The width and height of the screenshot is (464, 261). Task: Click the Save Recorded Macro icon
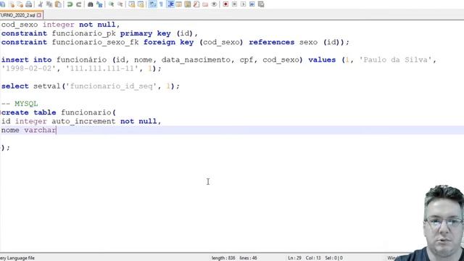coord(261,4)
